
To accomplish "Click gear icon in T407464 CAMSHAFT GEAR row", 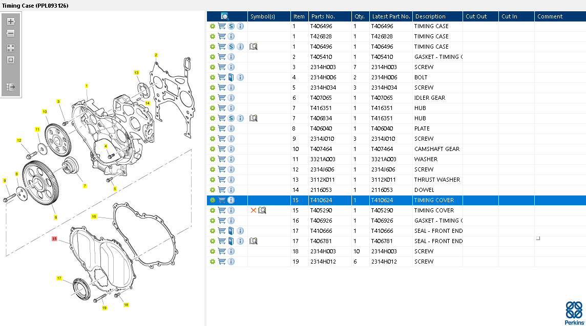I will [212, 149].
